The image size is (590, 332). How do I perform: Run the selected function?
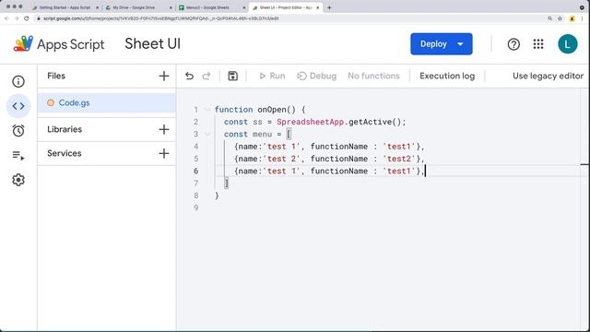(x=272, y=76)
